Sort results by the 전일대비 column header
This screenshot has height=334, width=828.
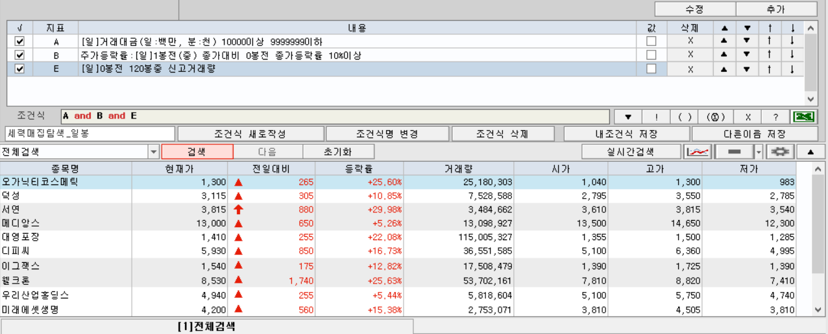[271, 168]
